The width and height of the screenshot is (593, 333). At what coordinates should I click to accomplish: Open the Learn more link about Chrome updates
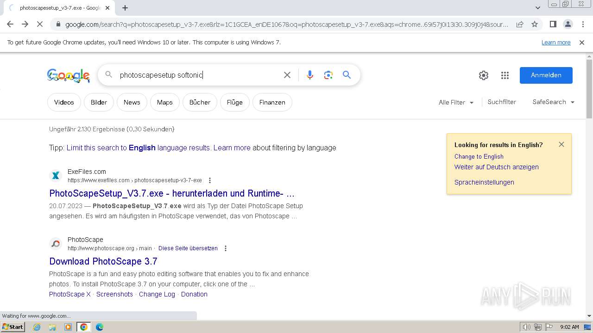pos(556,42)
